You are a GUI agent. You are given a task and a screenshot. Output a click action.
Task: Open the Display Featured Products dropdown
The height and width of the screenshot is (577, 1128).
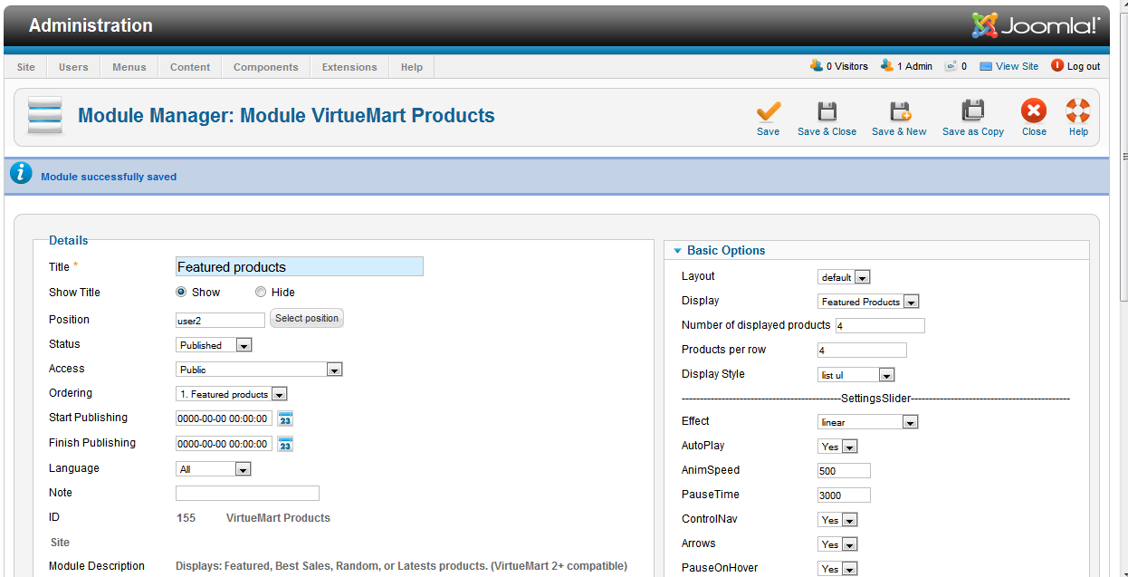click(868, 302)
